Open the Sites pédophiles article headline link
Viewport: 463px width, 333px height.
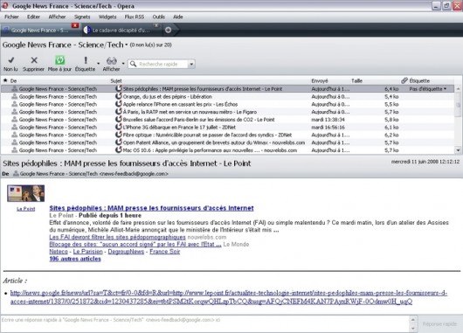[x=151, y=208]
